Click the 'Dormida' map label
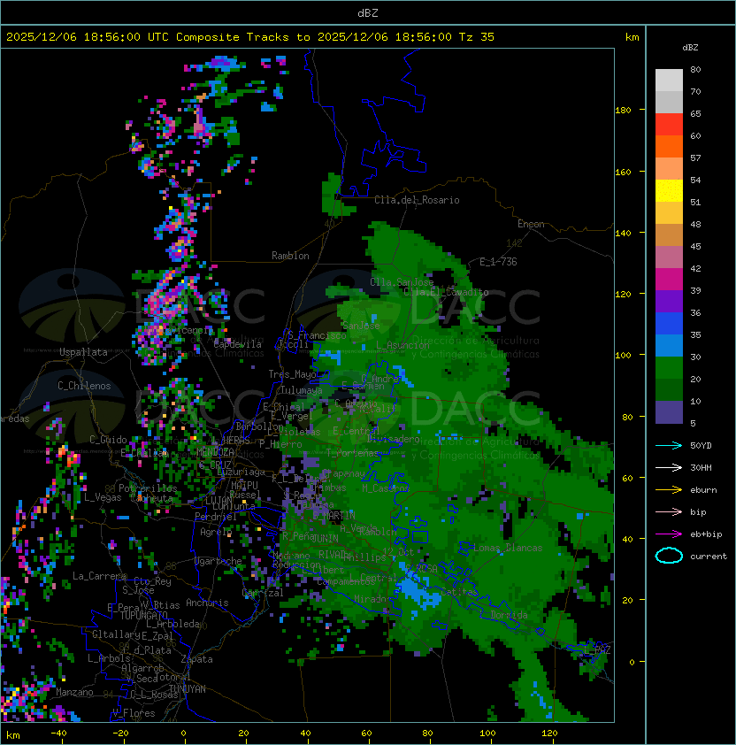 [509, 615]
